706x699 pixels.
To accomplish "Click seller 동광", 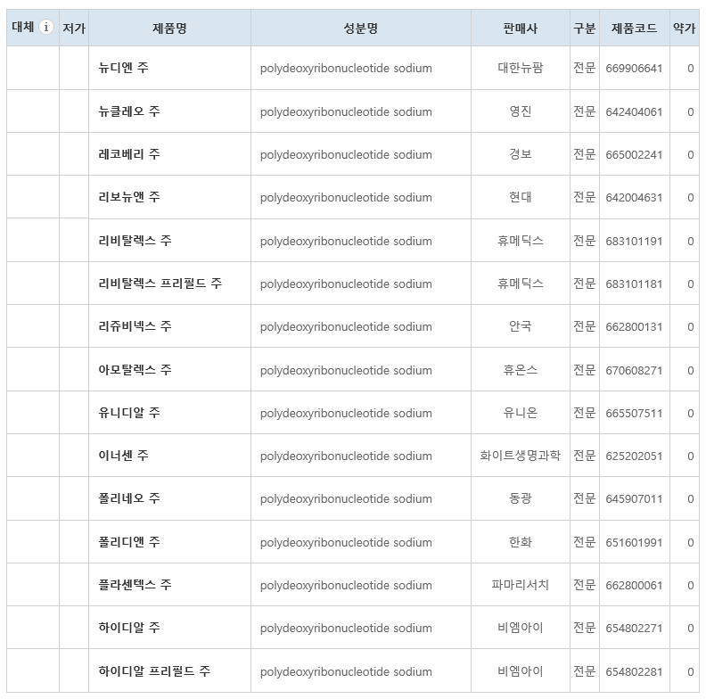I will (520, 498).
